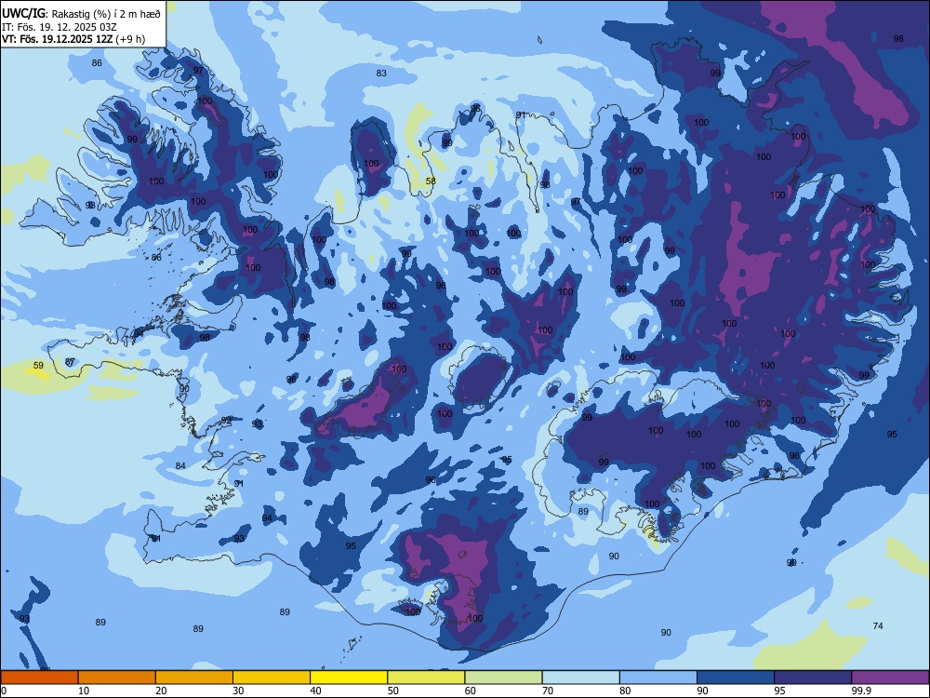930x698 pixels.
Task: Click the dark orange 0–10 legend swatch
Action: 39,678
